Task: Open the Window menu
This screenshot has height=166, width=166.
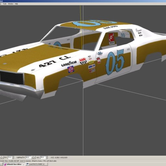Action: point(11,4)
